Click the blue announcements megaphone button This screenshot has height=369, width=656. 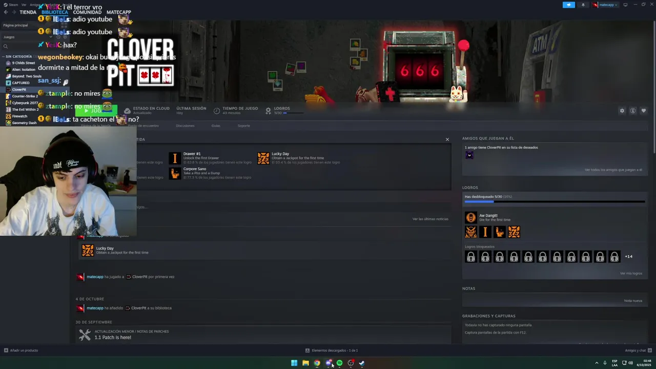(569, 5)
